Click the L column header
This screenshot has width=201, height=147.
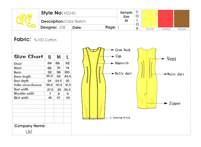coord(67,57)
